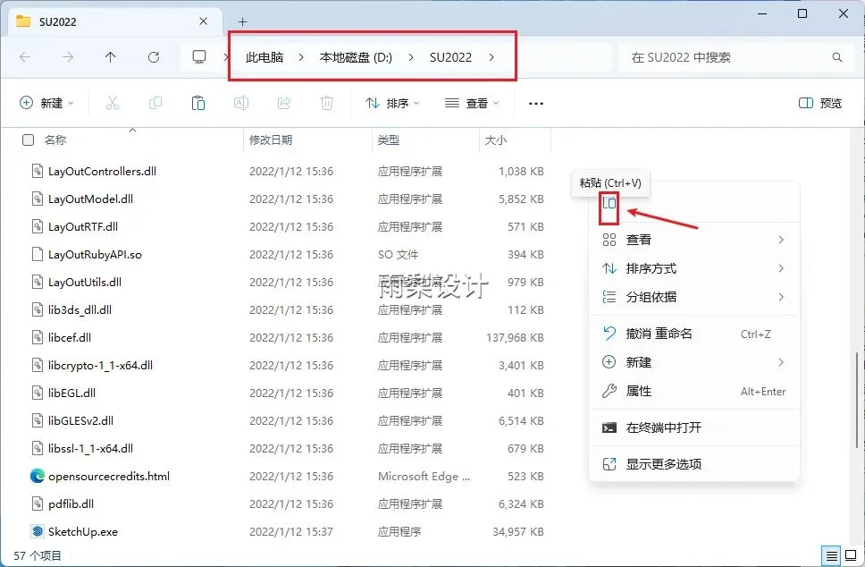
Task: Click the search magnifier icon
Action: coord(837,57)
